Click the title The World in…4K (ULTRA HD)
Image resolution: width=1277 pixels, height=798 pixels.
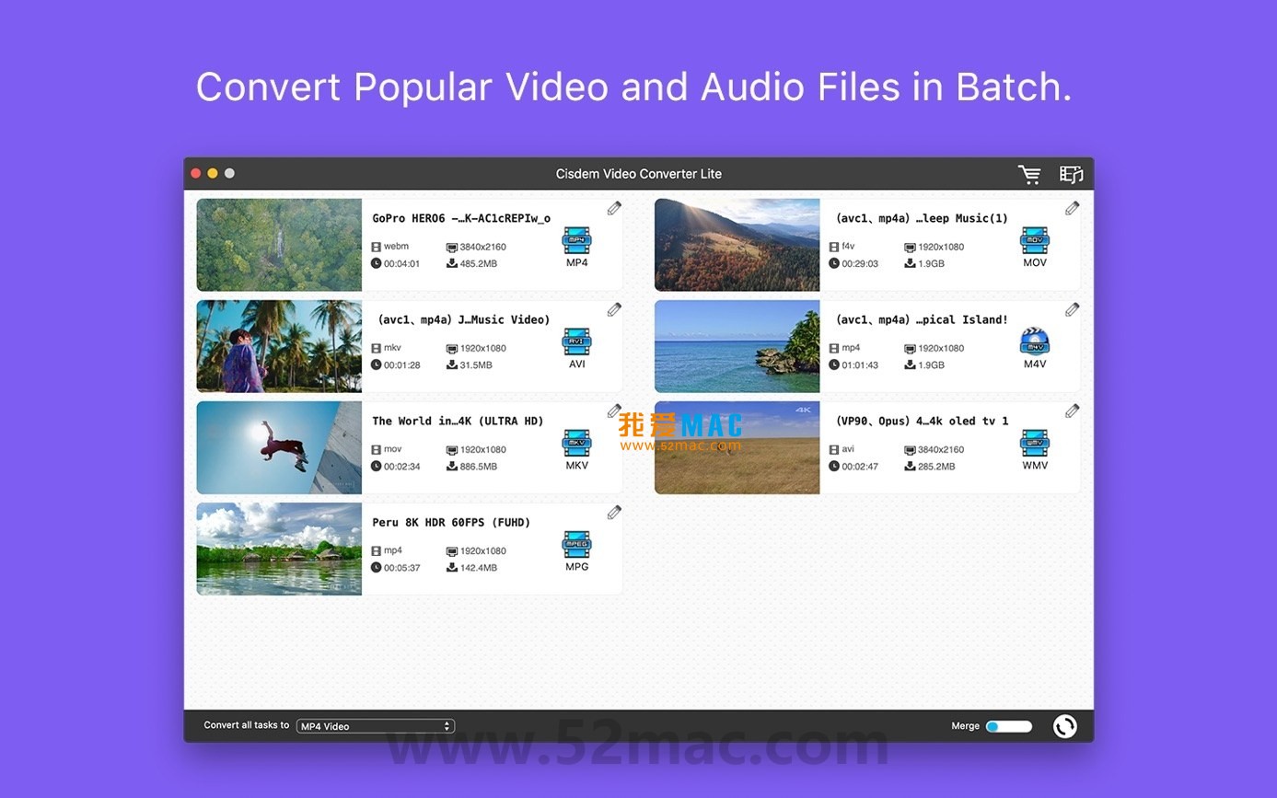point(458,421)
